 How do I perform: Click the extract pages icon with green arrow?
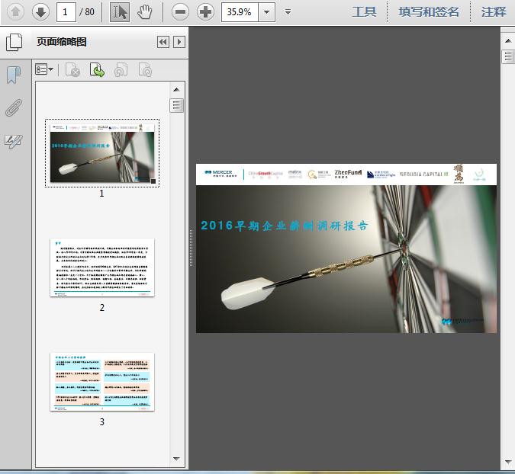pyautogui.click(x=97, y=70)
